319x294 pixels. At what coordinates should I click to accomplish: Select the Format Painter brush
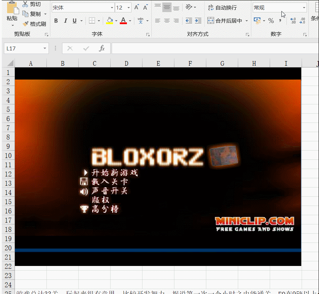coord(26,24)
